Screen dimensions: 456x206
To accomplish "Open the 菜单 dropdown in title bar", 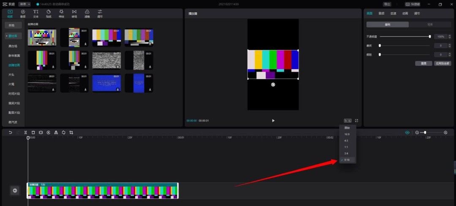I will point(24,4).
